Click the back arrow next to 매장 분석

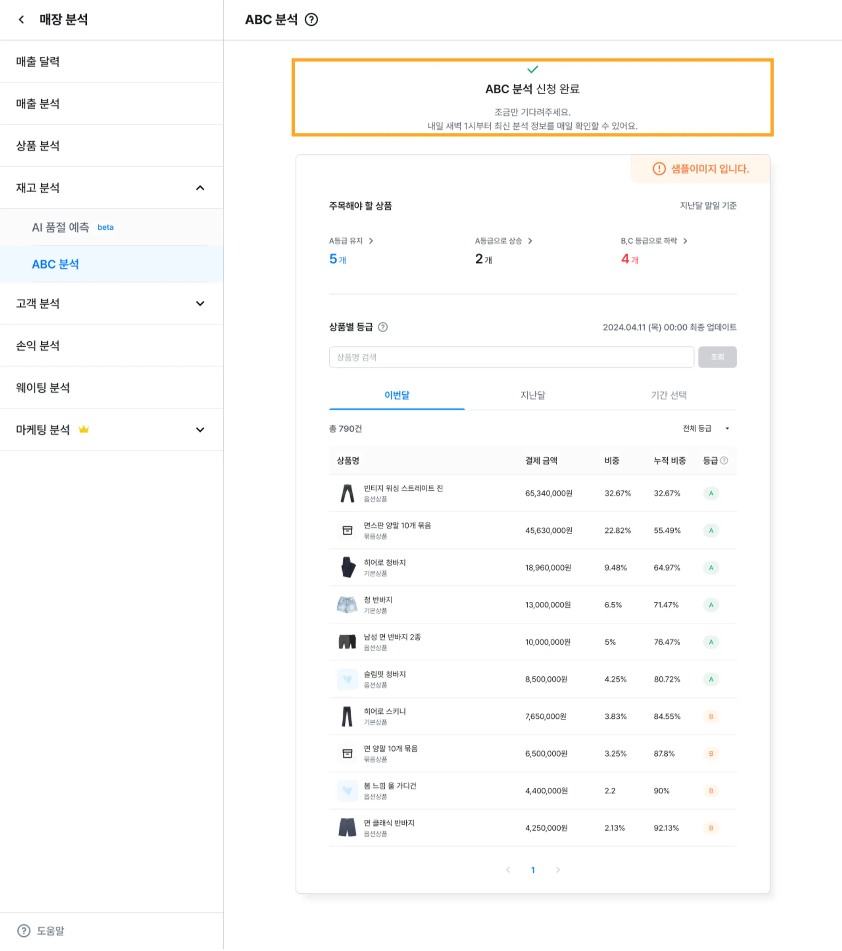coord(21,19)
